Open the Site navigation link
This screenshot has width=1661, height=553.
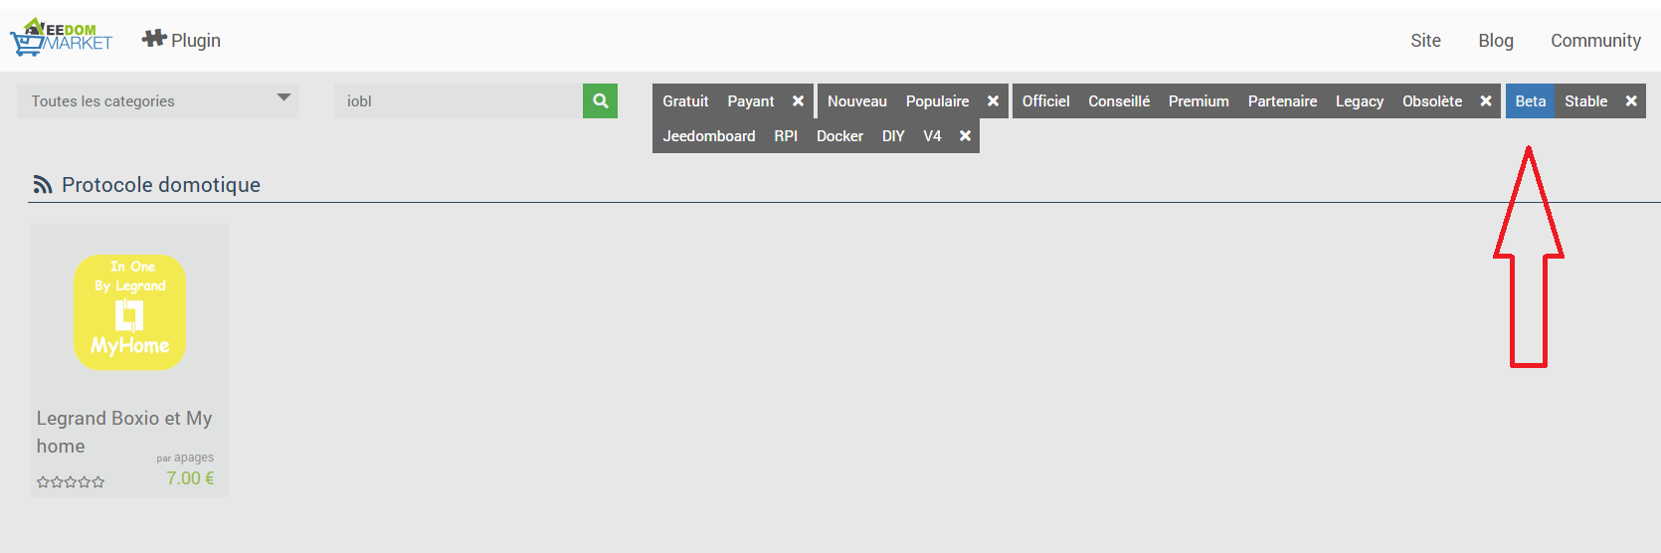point(1425,41)
